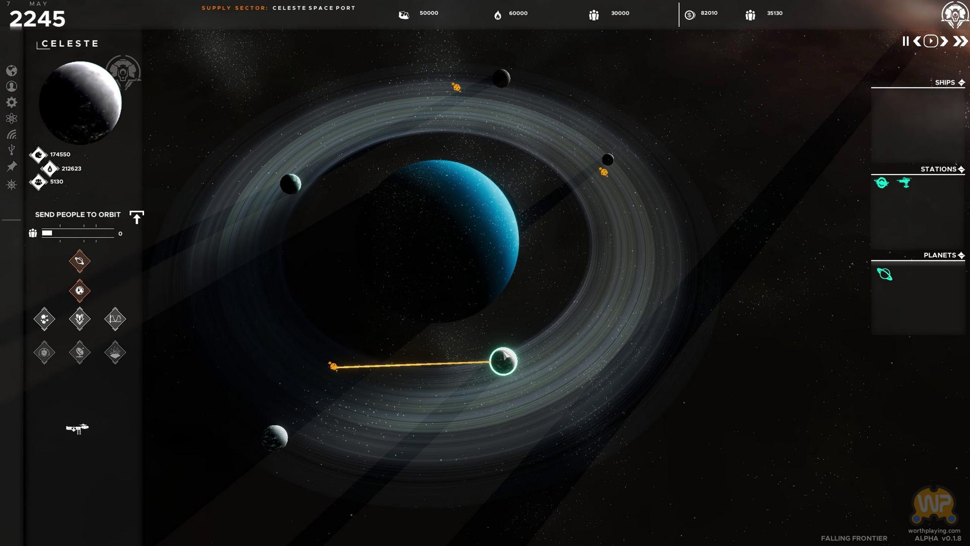Click the signal waves icon in sidebar
This screenshot has width=970, height=546.
tap(12, 134)
